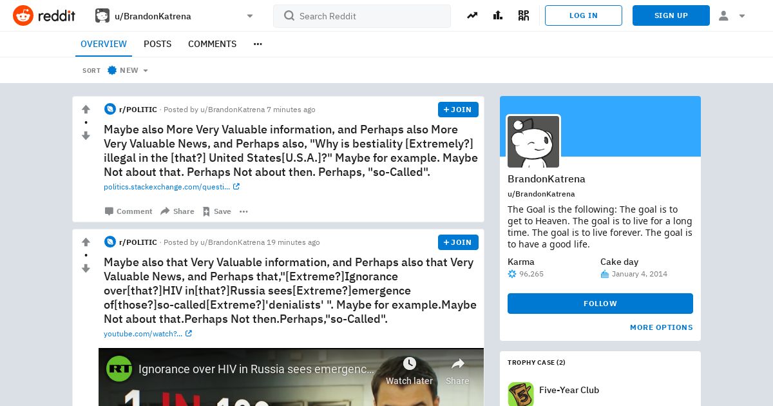Click the video title 'Ignorance over HIV in Russia'
The width and height of the screenshot is (773, 406).
coord(256,369)
